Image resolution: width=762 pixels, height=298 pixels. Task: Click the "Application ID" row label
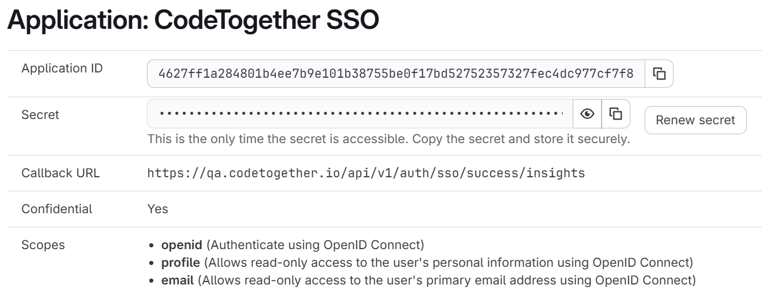[x=62, y=68]
